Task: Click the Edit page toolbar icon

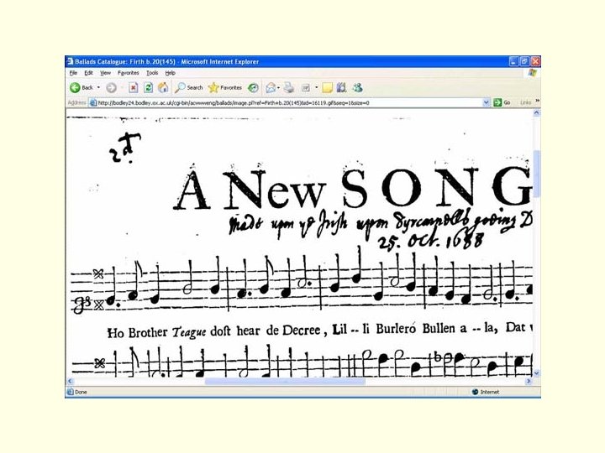Action: tap(306, 88)
